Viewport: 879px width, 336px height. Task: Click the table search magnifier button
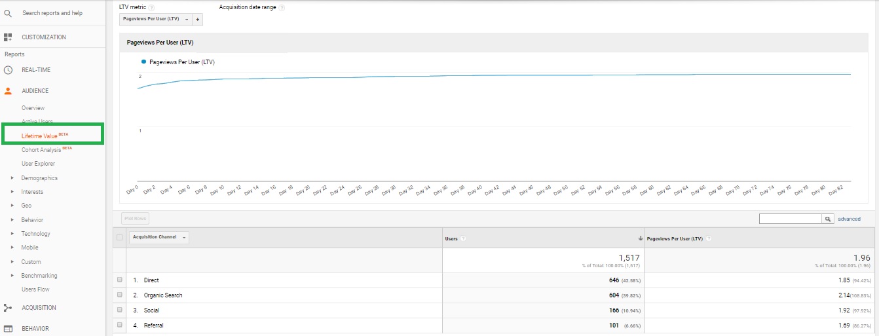[x=828, y=219]
